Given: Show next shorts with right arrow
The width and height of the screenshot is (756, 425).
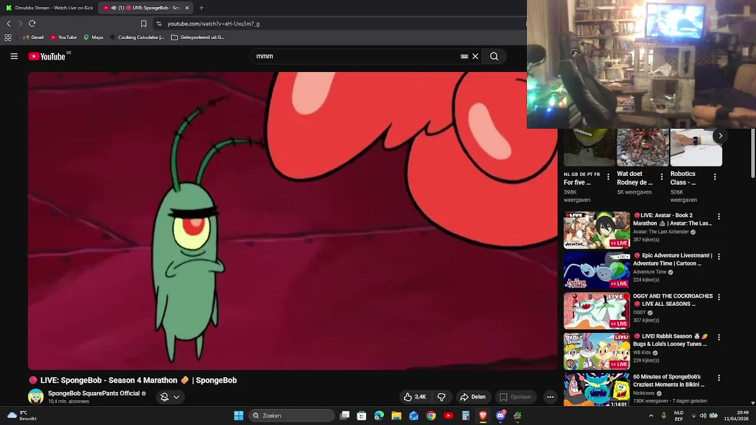Looking at the screenshot, I should click(x=721, y=136).
